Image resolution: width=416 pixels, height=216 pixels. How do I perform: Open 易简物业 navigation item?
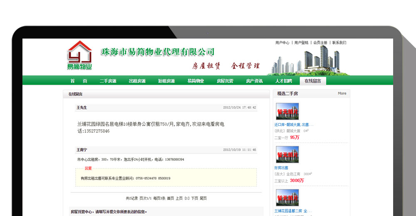tap(196, 81)
